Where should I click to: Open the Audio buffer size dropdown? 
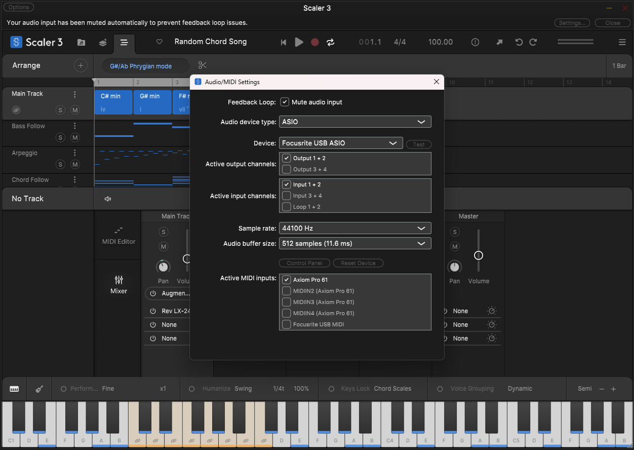point(355,243)
